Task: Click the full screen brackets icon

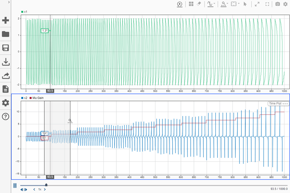Action: [x=267, y=4]
